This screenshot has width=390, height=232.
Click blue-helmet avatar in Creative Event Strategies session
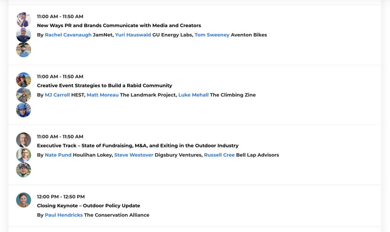pyautogui.click(x=24, y=110)
